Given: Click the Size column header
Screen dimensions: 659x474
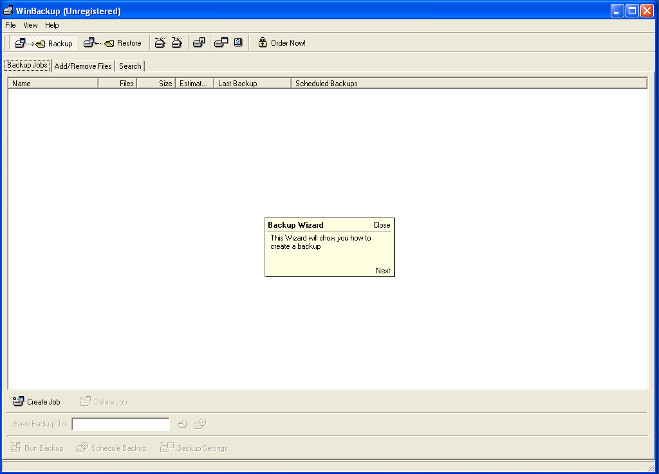Looking at the screenshot, I should pos(156,83).
